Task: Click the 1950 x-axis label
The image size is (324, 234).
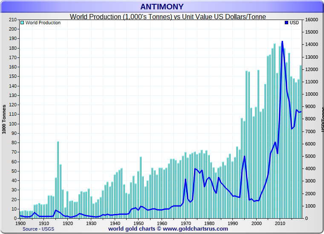Action: pos(139,223)
